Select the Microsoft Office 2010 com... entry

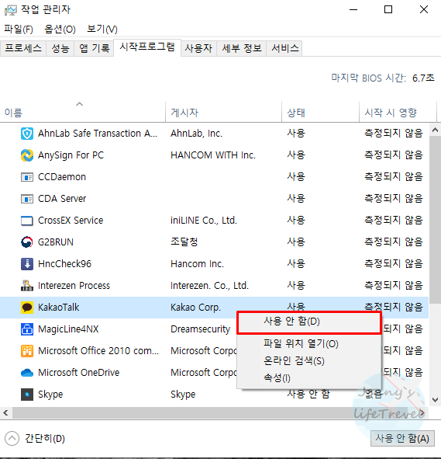coord(98,351)
